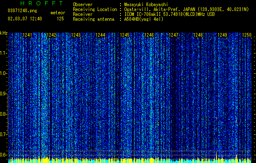The width and height of the screenshot is (256, 163).
Task: Click the Receiving antenna label
Action: click(94, 19)
